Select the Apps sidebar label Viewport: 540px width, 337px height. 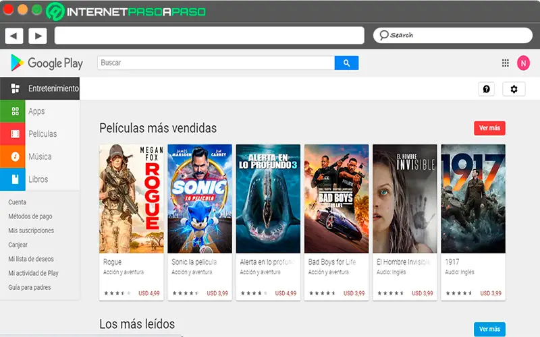(x=36, y=111)
